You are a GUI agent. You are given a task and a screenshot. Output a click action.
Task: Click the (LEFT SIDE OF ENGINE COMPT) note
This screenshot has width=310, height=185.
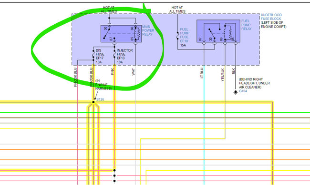pyautogui.click(x=273, y=24)
